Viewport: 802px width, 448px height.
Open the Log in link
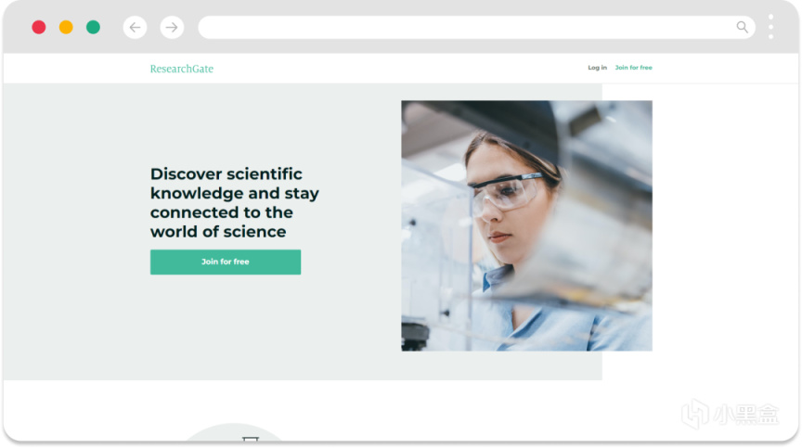(x=597, y=68)
